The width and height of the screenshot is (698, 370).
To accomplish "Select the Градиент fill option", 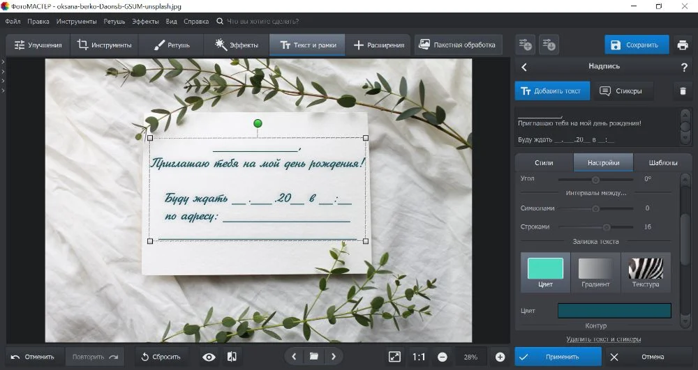I will coord(595,272).
